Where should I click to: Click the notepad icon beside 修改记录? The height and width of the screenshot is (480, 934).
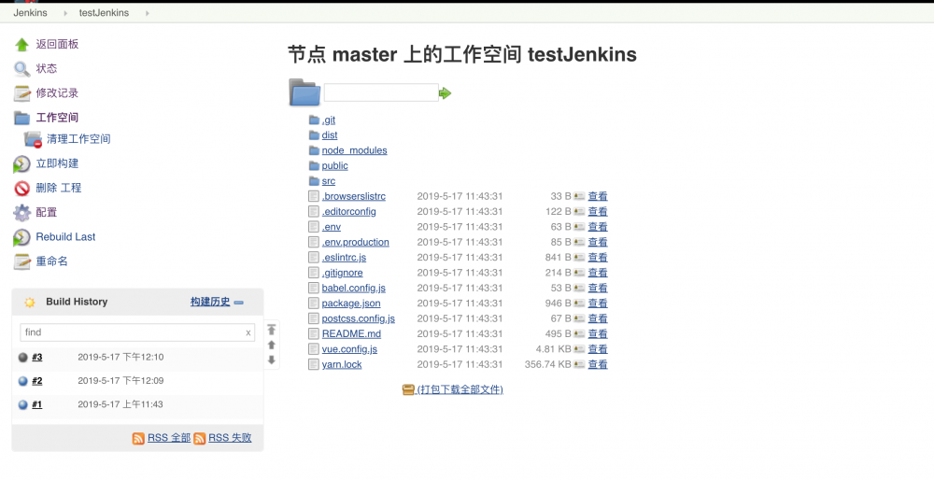22,93
